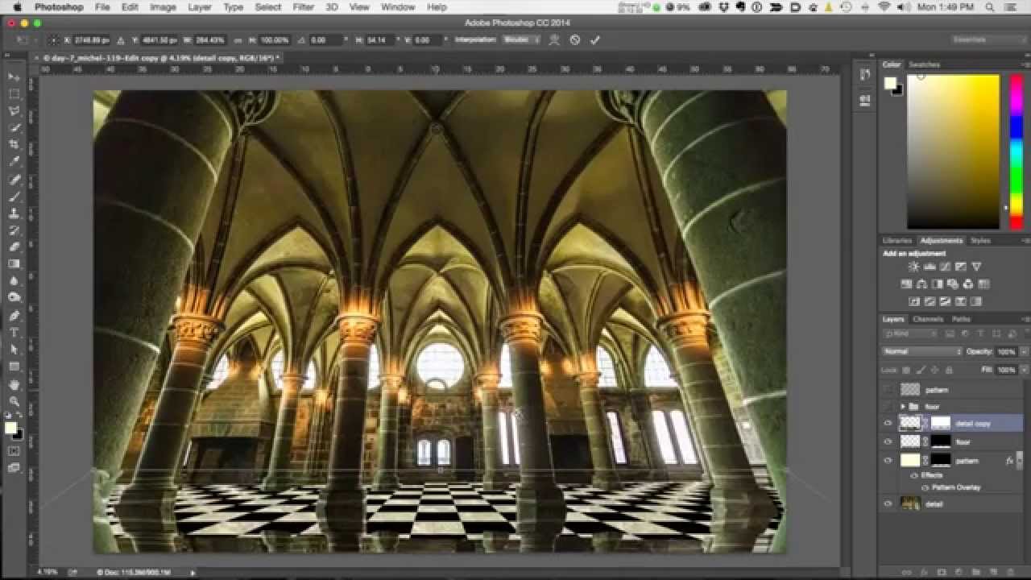Viewport: 1031px width, 580px height.
Task: Open the Layer menu
Action: pos(200,6)
